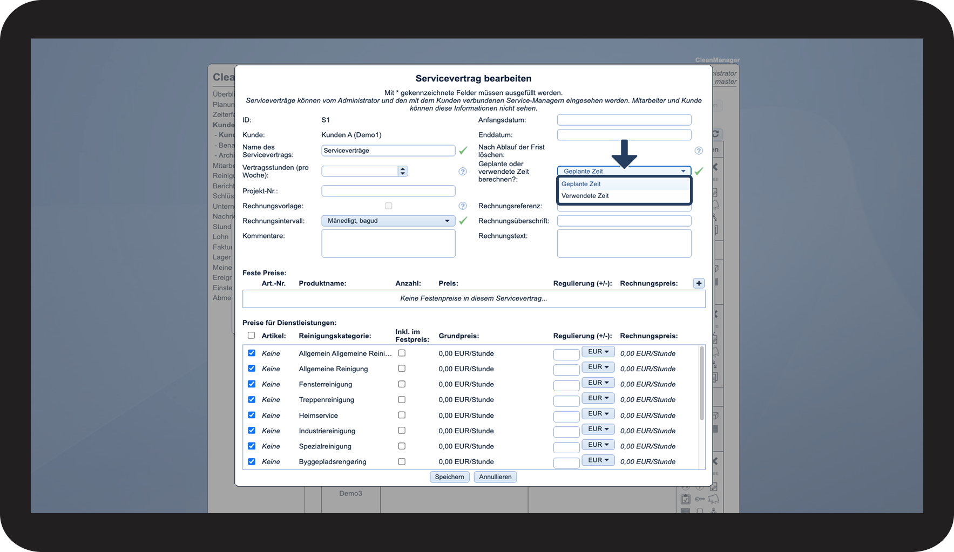Open EUR dropdown in Heimservice row
954x552 pixels.
click(x=598, y=413)
